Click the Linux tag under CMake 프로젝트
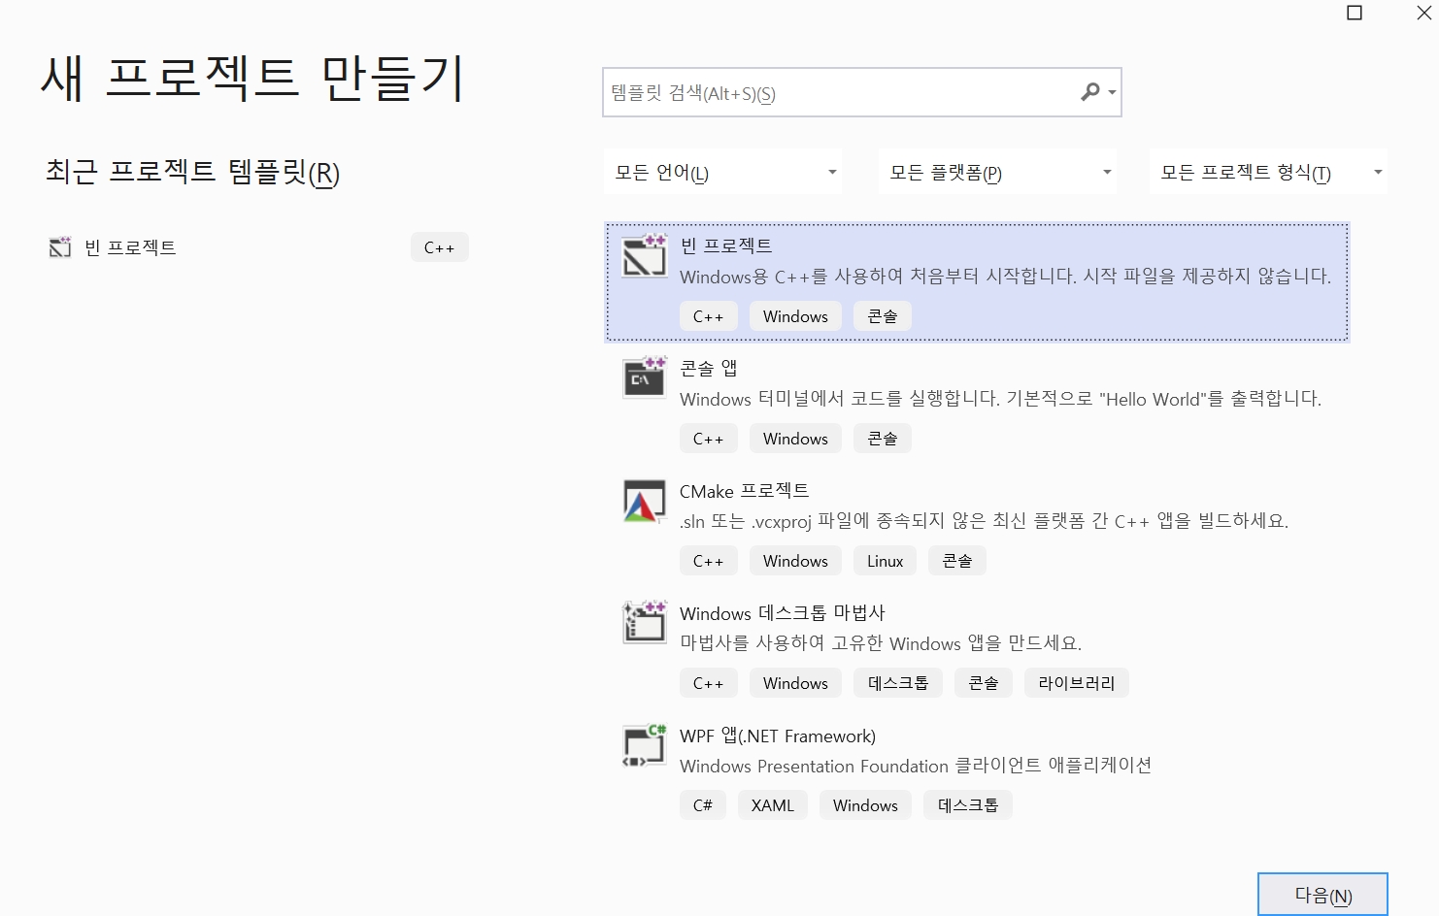The width and height of the screenshot is (1439, 916). tap(885, 561)
